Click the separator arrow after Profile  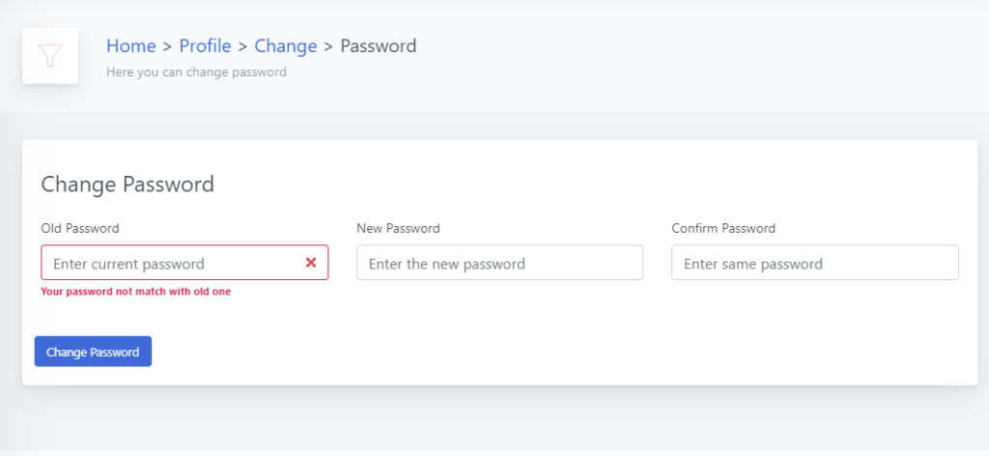click(242, 46)
